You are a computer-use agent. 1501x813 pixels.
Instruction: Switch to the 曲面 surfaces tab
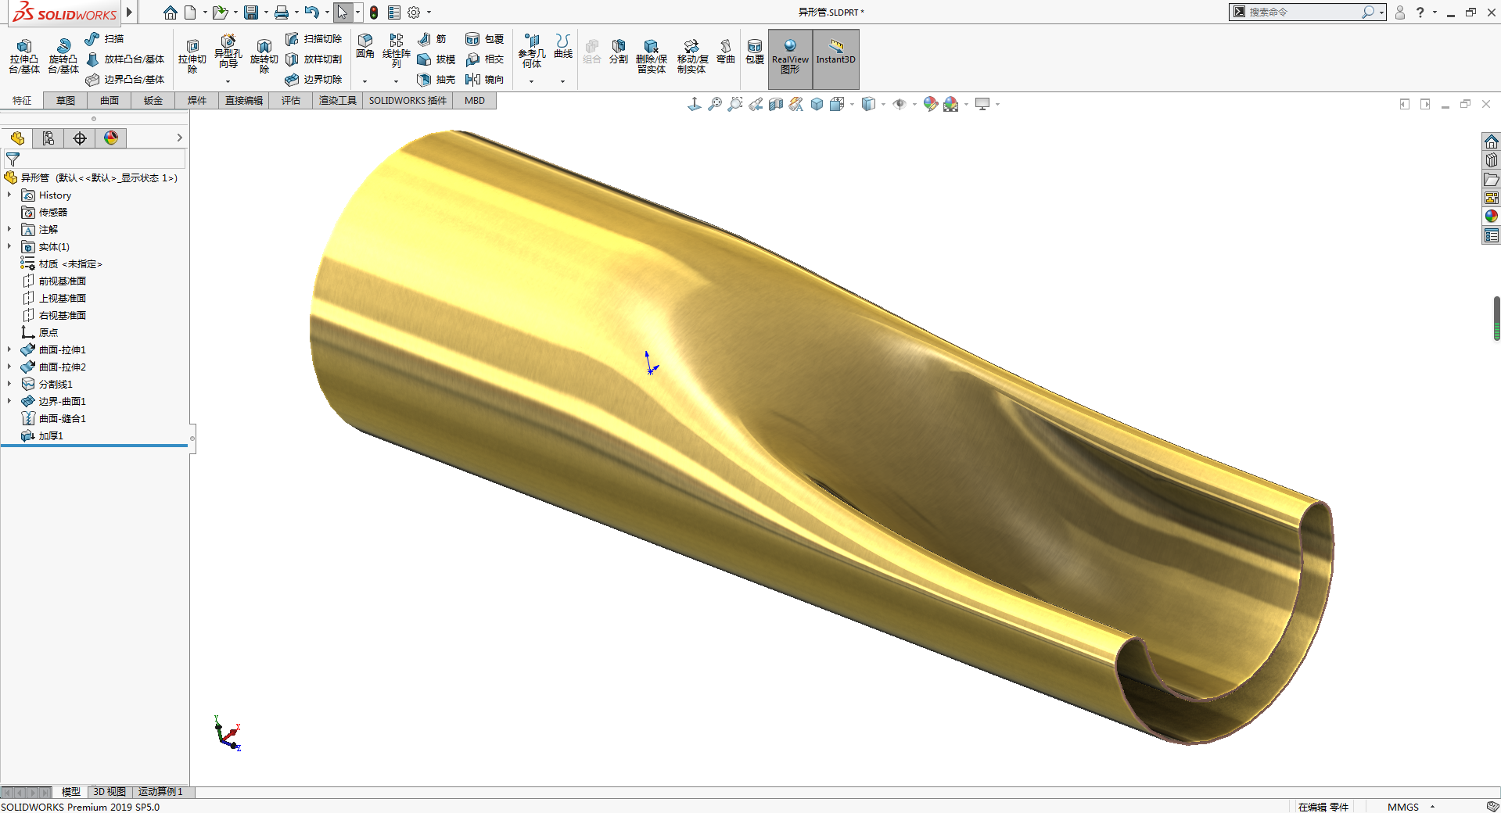[x=110, y=100]
